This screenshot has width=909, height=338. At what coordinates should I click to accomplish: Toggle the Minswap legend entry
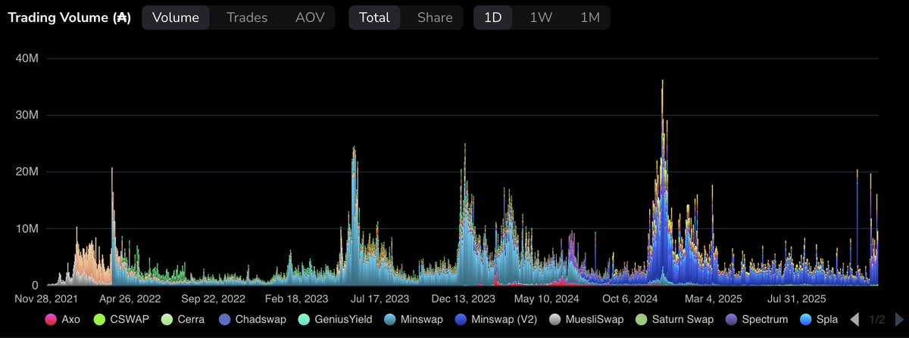point(414,320)
